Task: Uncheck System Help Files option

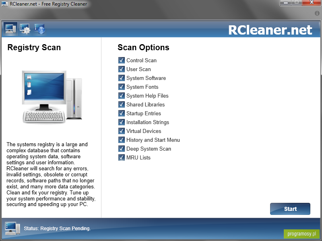Action: 122,96
